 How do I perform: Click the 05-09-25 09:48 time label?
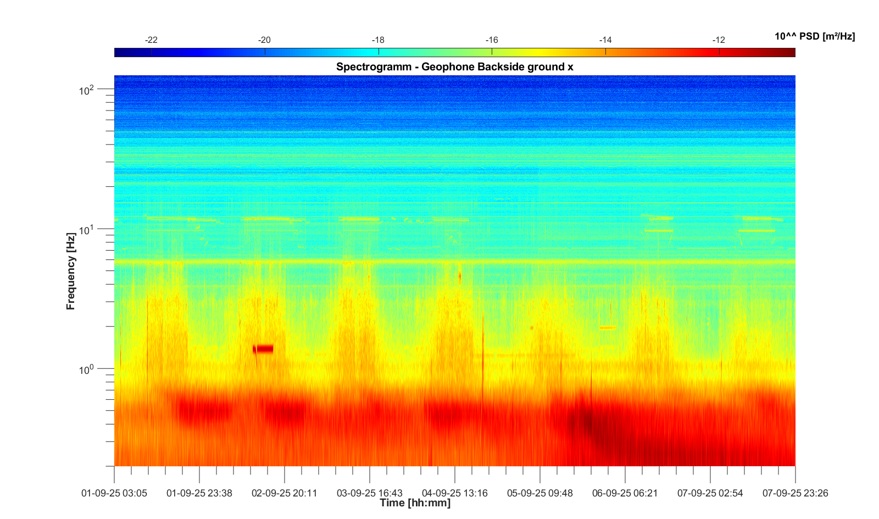(539, 493)
